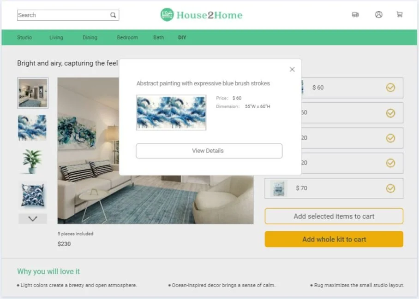
Task: Select the potted plant thumbnail
Action: (x=32, y=161)
